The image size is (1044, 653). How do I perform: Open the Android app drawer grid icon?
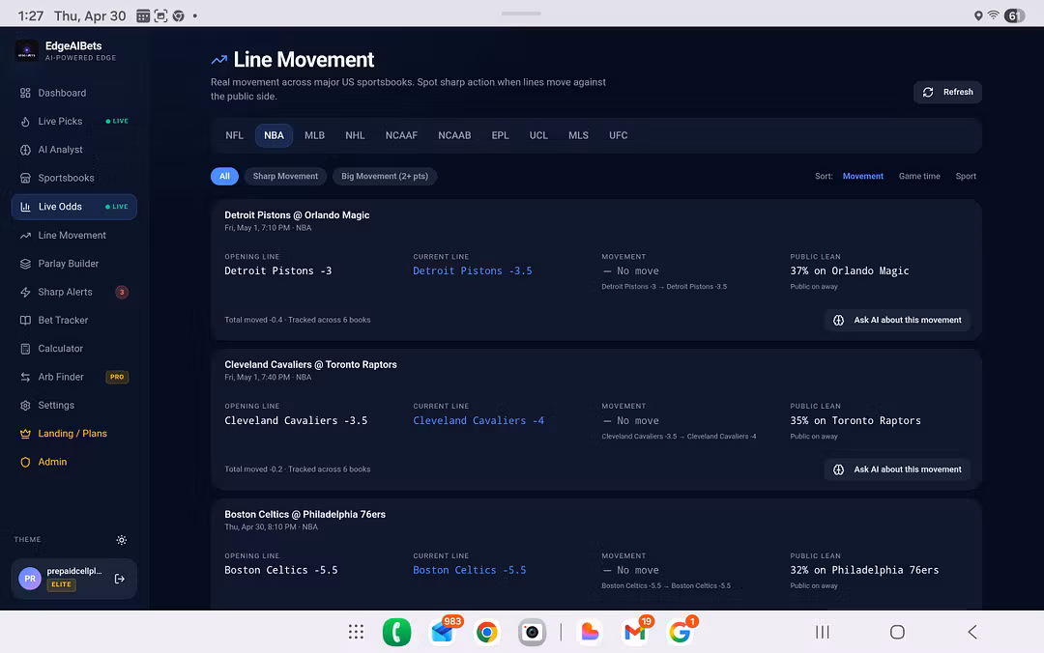click(356, 632)
